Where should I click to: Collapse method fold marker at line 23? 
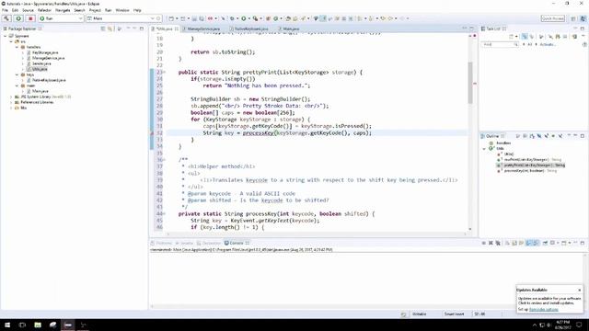tap(165, 72)
